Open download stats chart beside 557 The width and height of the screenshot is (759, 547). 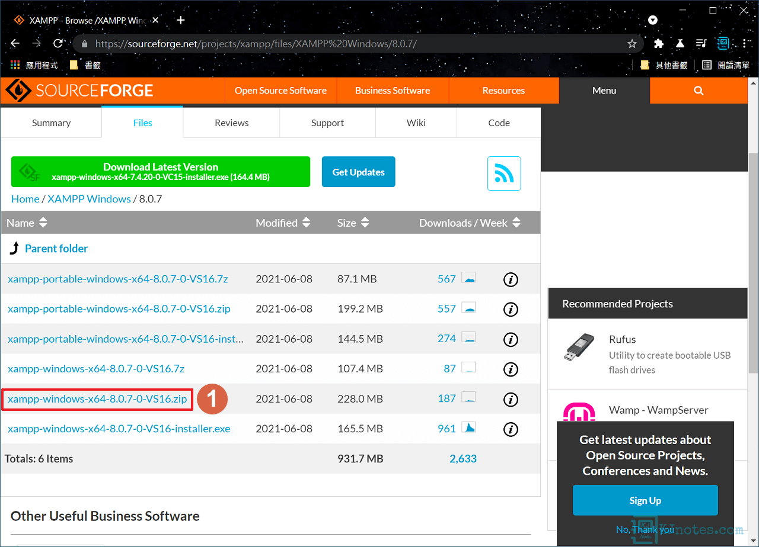click(468, 308)
